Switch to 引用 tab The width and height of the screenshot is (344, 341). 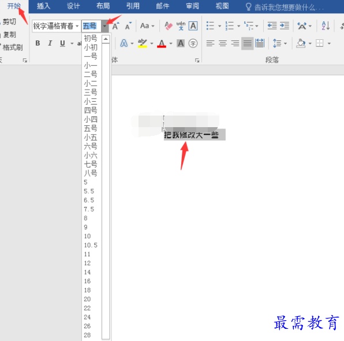(x=133, y=6)
